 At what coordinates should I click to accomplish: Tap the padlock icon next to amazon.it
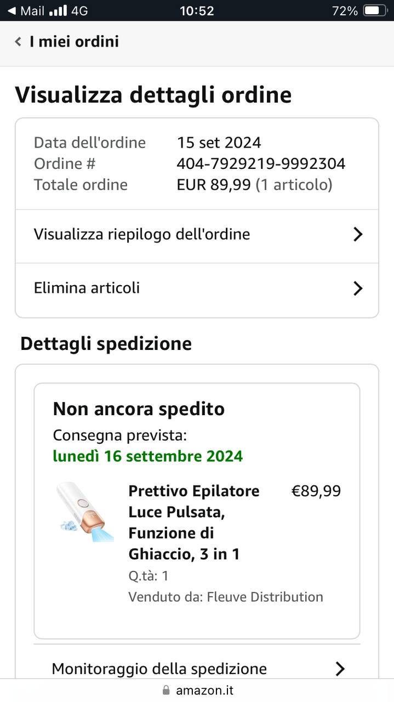(x=167, y=690)
